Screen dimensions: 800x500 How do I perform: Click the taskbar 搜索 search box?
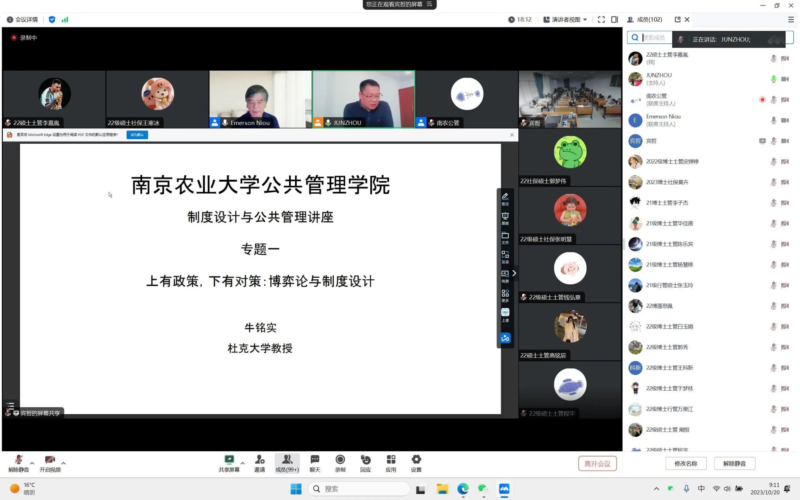pyautogui.click(x=359, y=489)
